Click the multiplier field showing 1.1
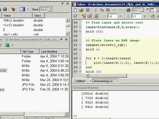159x119 pixels. tap(136, 16)
